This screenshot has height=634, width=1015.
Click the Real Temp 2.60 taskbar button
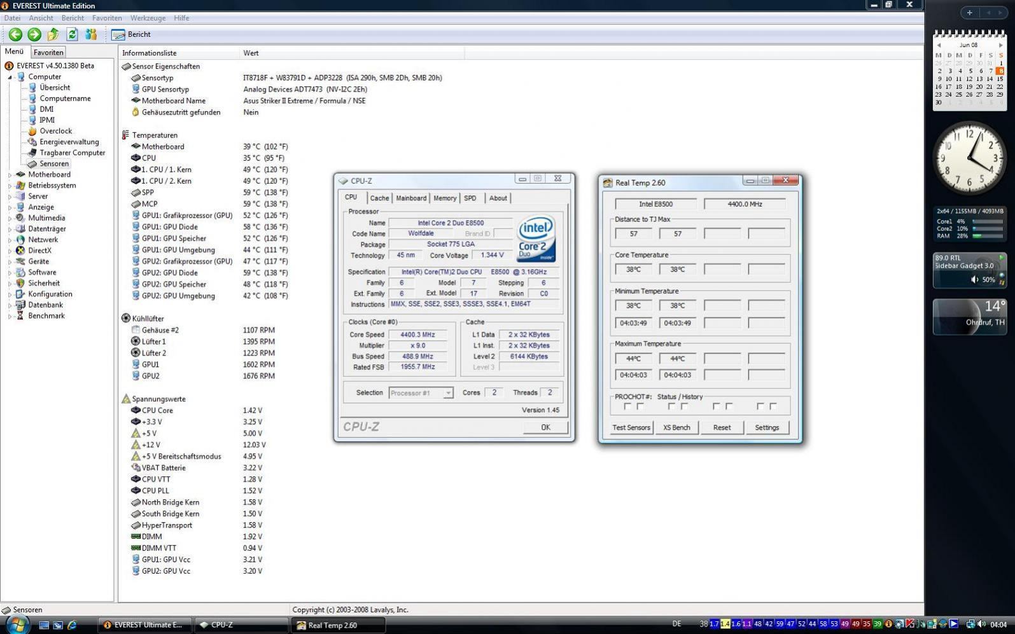click(338, 625)
